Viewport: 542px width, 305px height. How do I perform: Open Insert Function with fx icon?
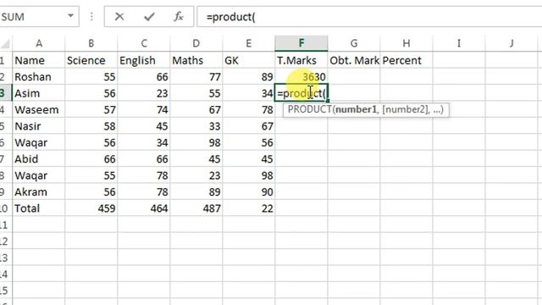pos(179,16)
